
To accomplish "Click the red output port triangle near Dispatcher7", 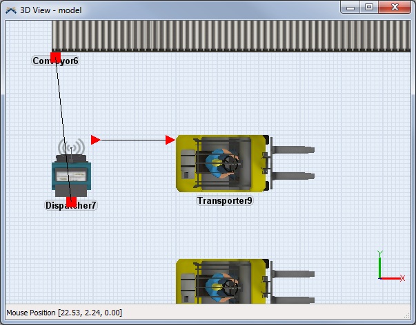I will 95,140.
